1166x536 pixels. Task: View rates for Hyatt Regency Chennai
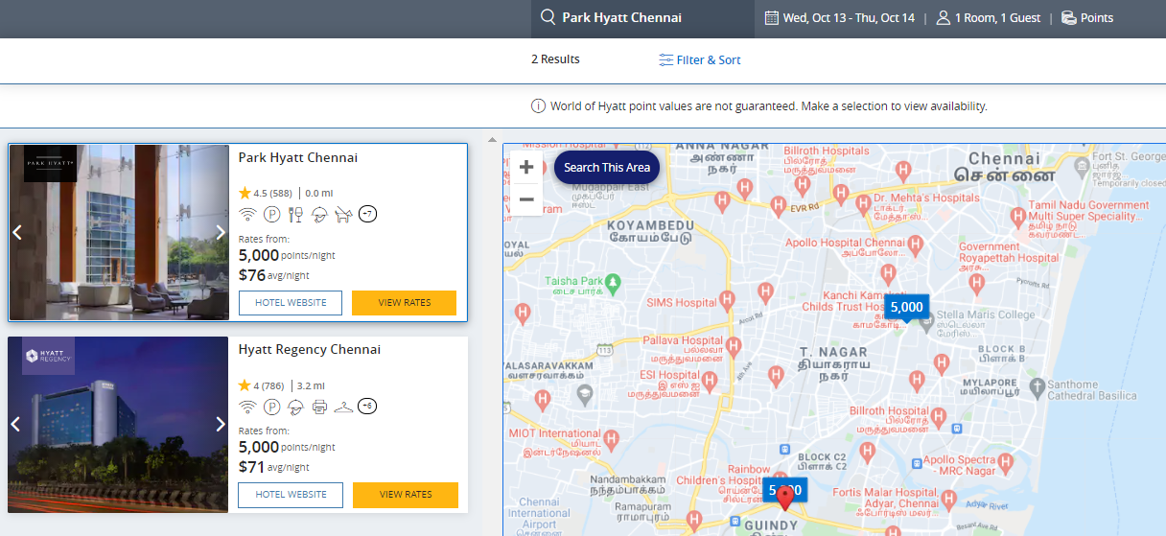point(405,495)
